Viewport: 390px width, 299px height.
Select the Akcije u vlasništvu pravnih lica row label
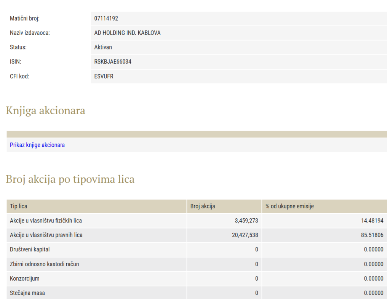pyautogui.click(x=46, y=235)
